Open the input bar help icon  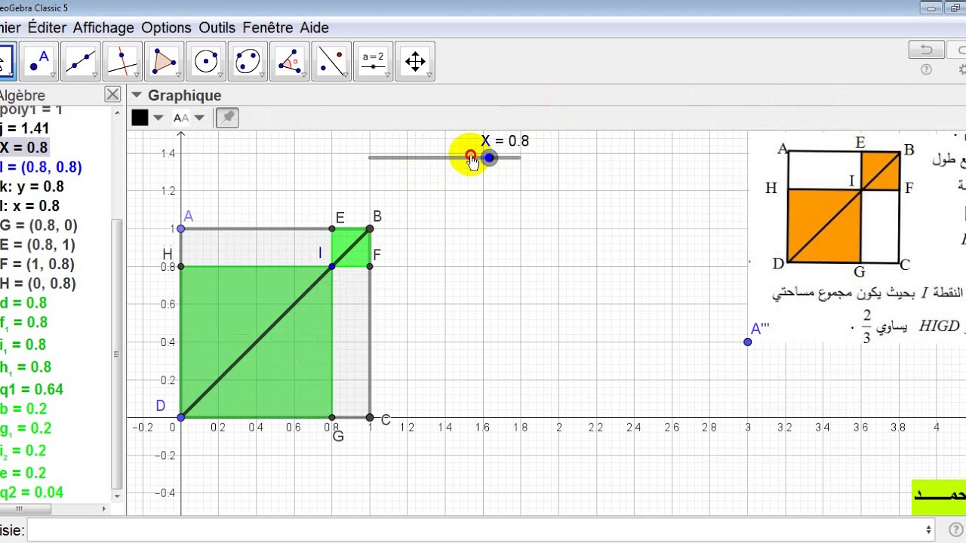(x=955, y=530)
